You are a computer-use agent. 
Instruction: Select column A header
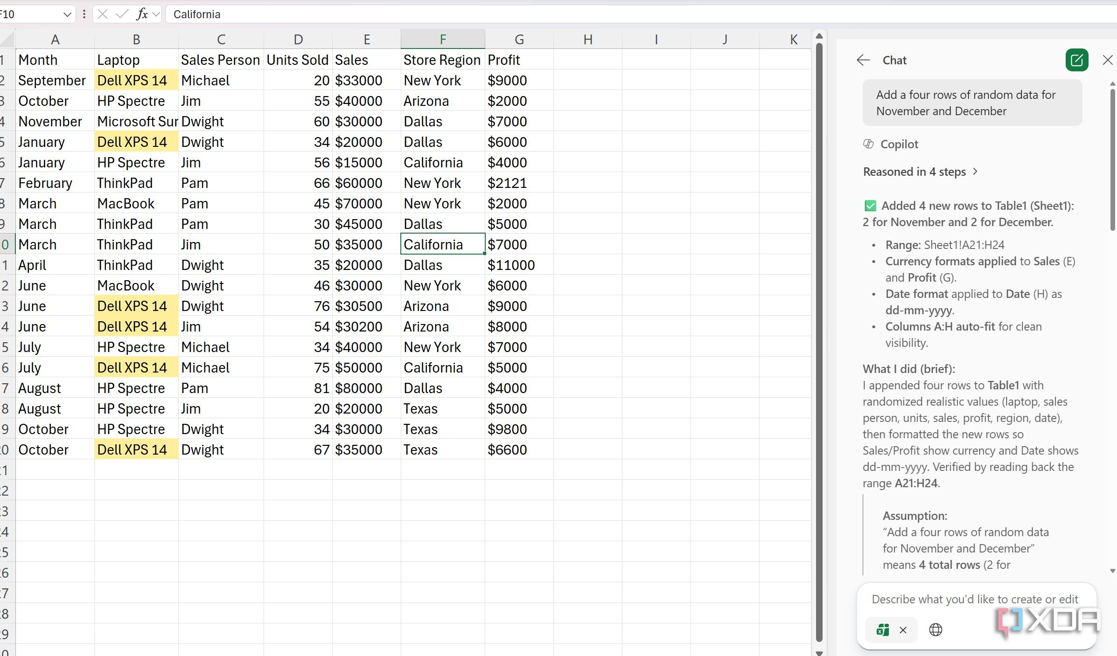55,39
